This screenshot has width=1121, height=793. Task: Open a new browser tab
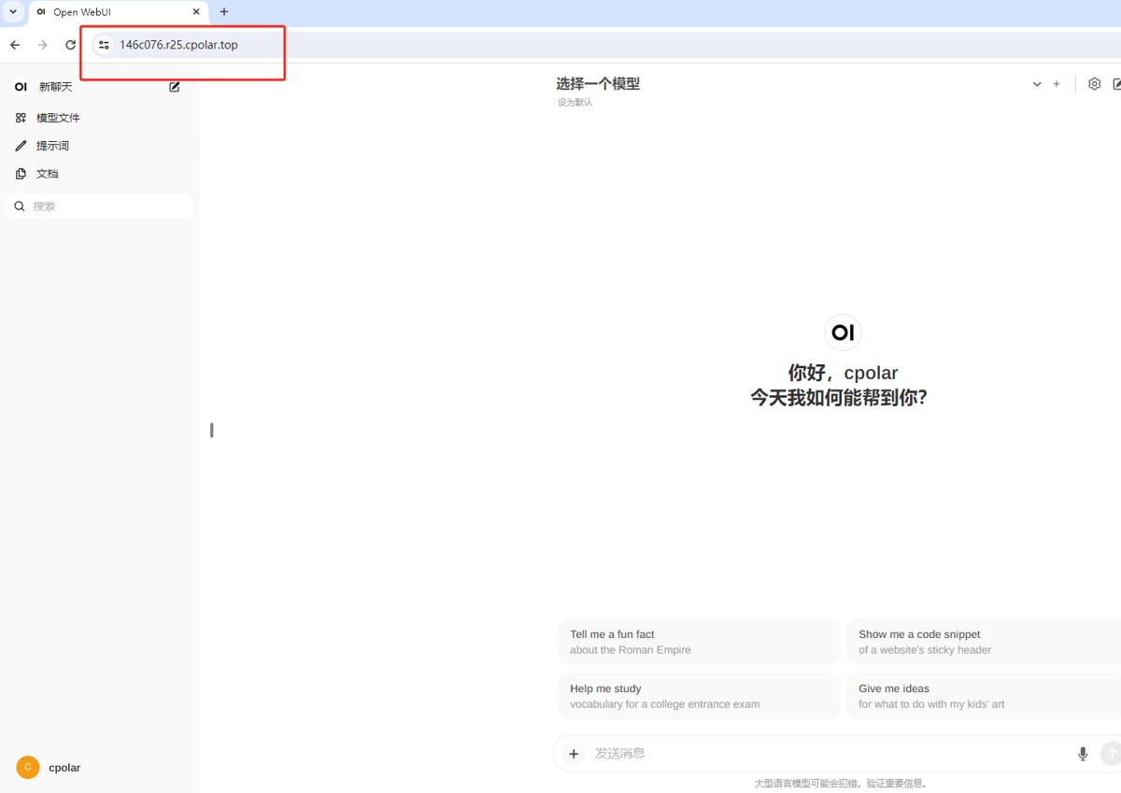pyautogui.click(x=224, y=12)
